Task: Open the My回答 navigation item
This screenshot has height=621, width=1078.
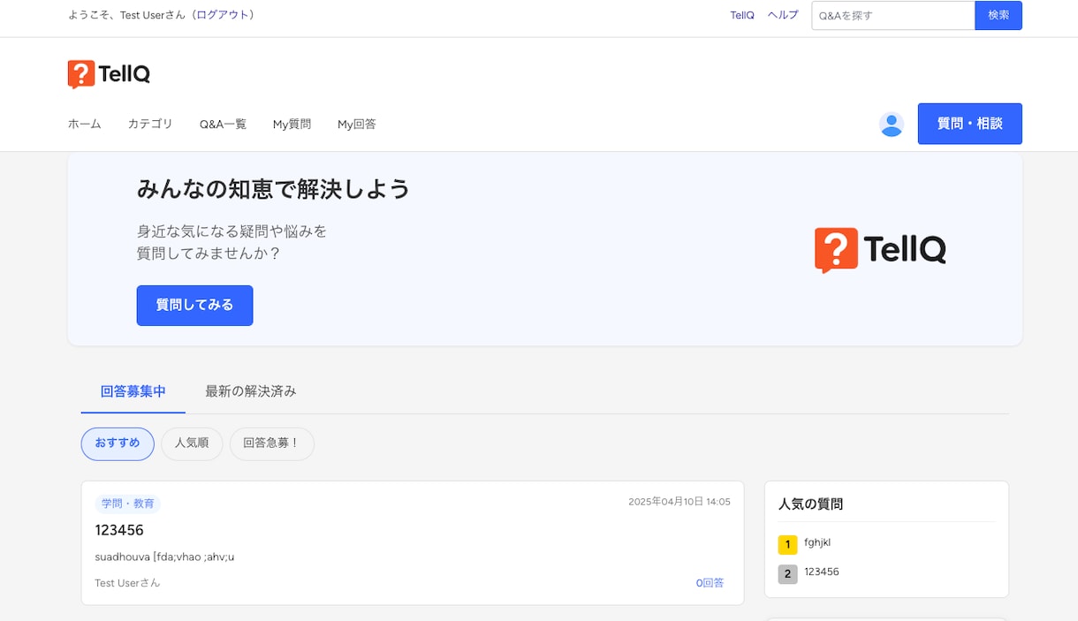Action: (357, 124)
